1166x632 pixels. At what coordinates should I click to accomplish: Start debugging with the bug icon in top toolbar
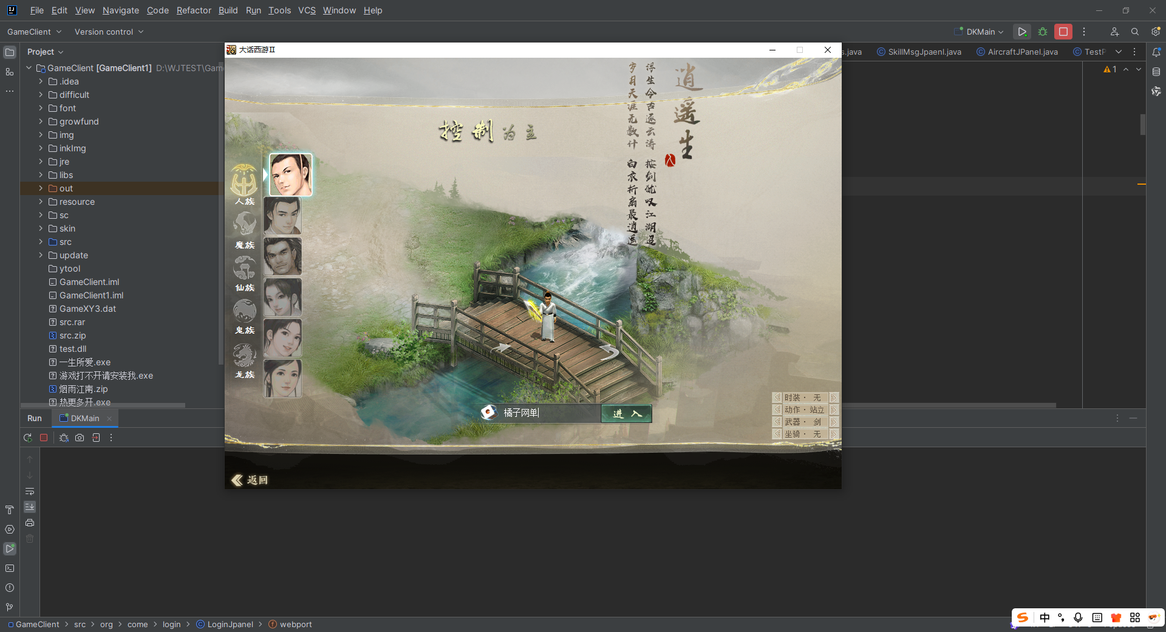coord(1043,32)
